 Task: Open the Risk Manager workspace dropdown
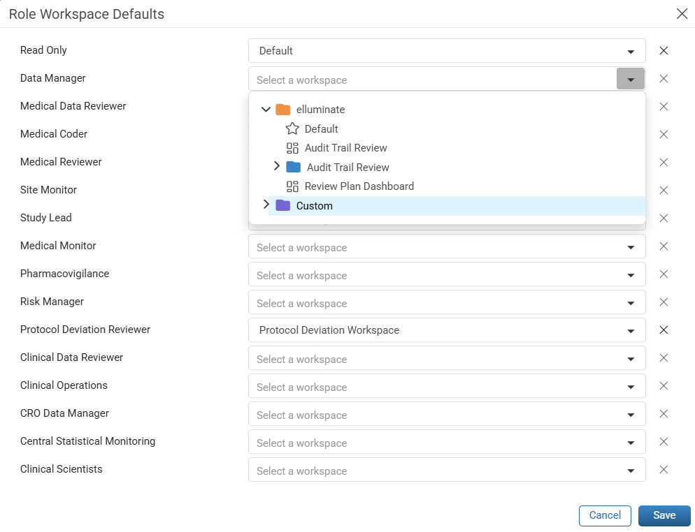(x=630, y=303)
